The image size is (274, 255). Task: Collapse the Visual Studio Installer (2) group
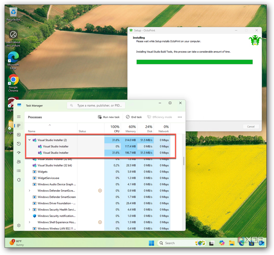point(30,140)
